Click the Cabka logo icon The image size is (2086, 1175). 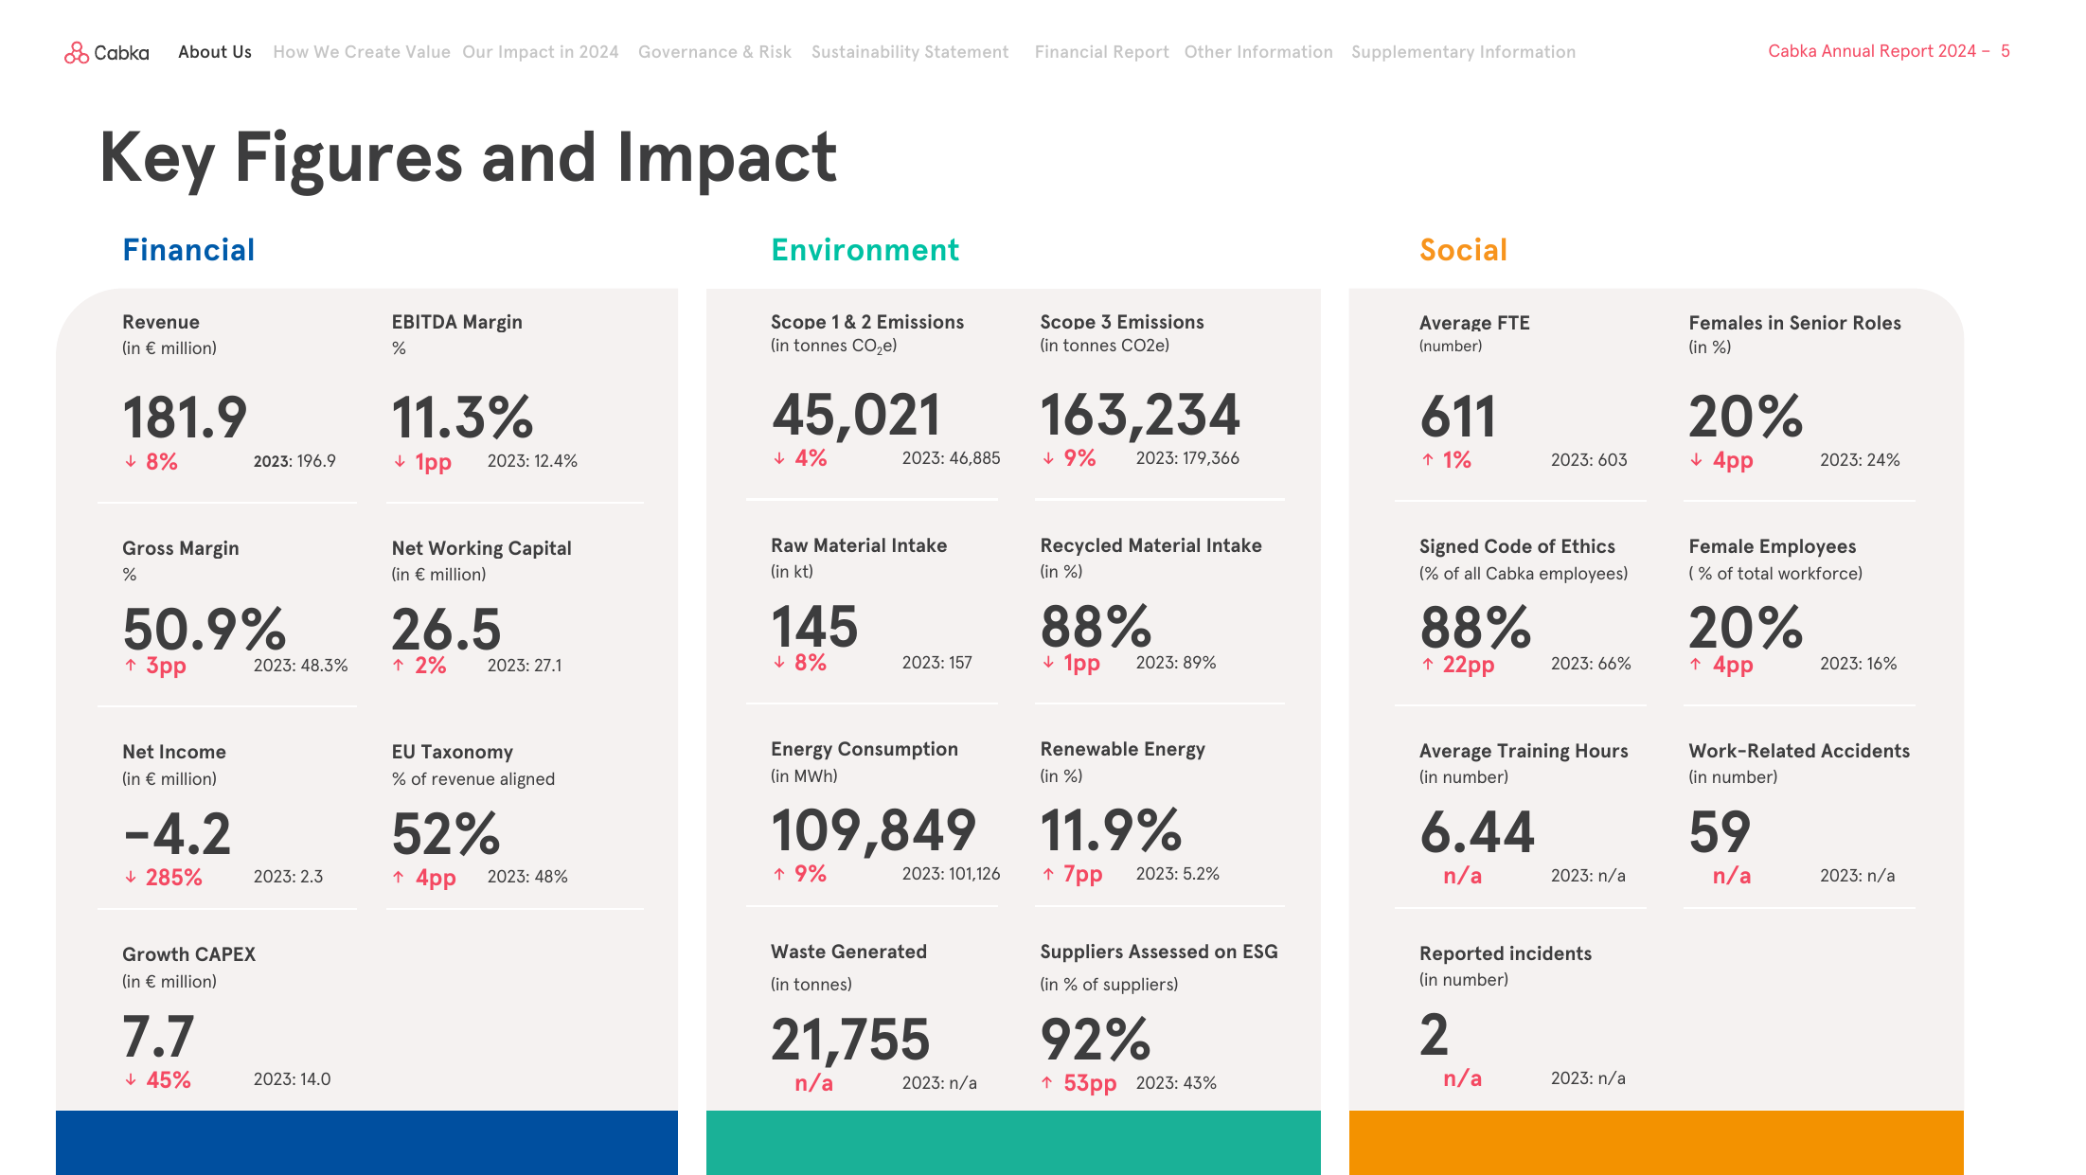point(77,52)
